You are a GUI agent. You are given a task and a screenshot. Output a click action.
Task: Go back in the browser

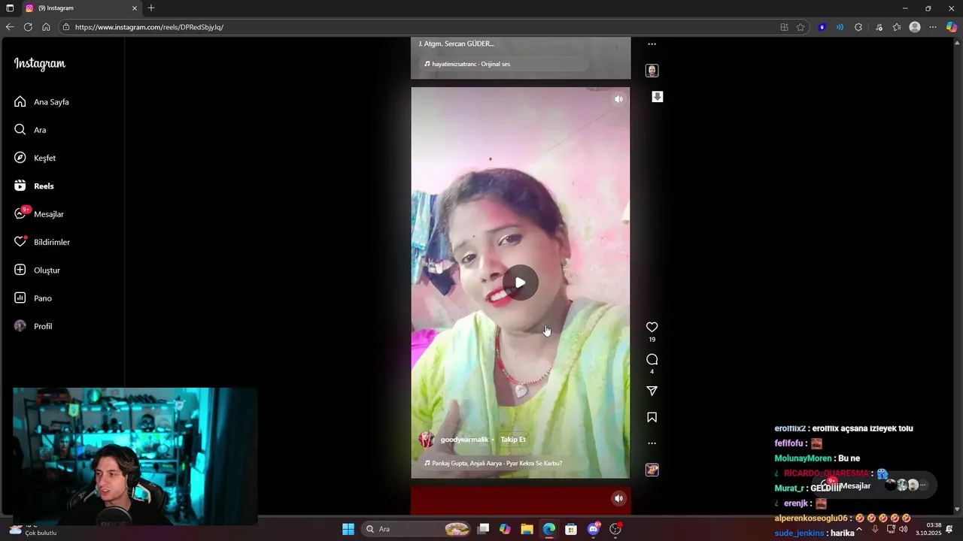[10, 27]
